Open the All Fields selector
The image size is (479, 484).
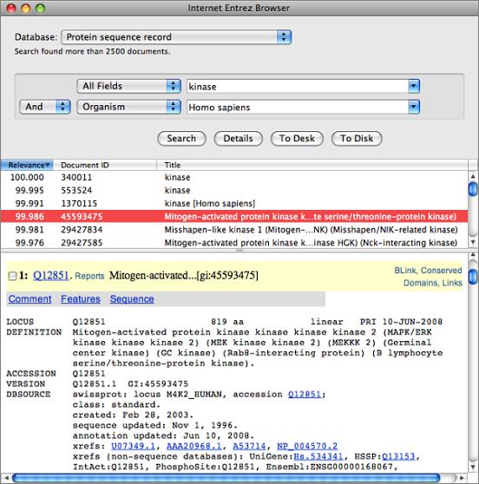(128, 86)
